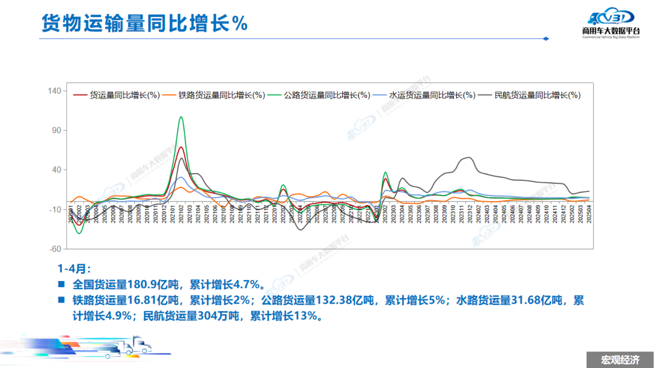Toggle the 公路货运量同比增长(%) legend entry
654x368 pixels.
(326, 95)
